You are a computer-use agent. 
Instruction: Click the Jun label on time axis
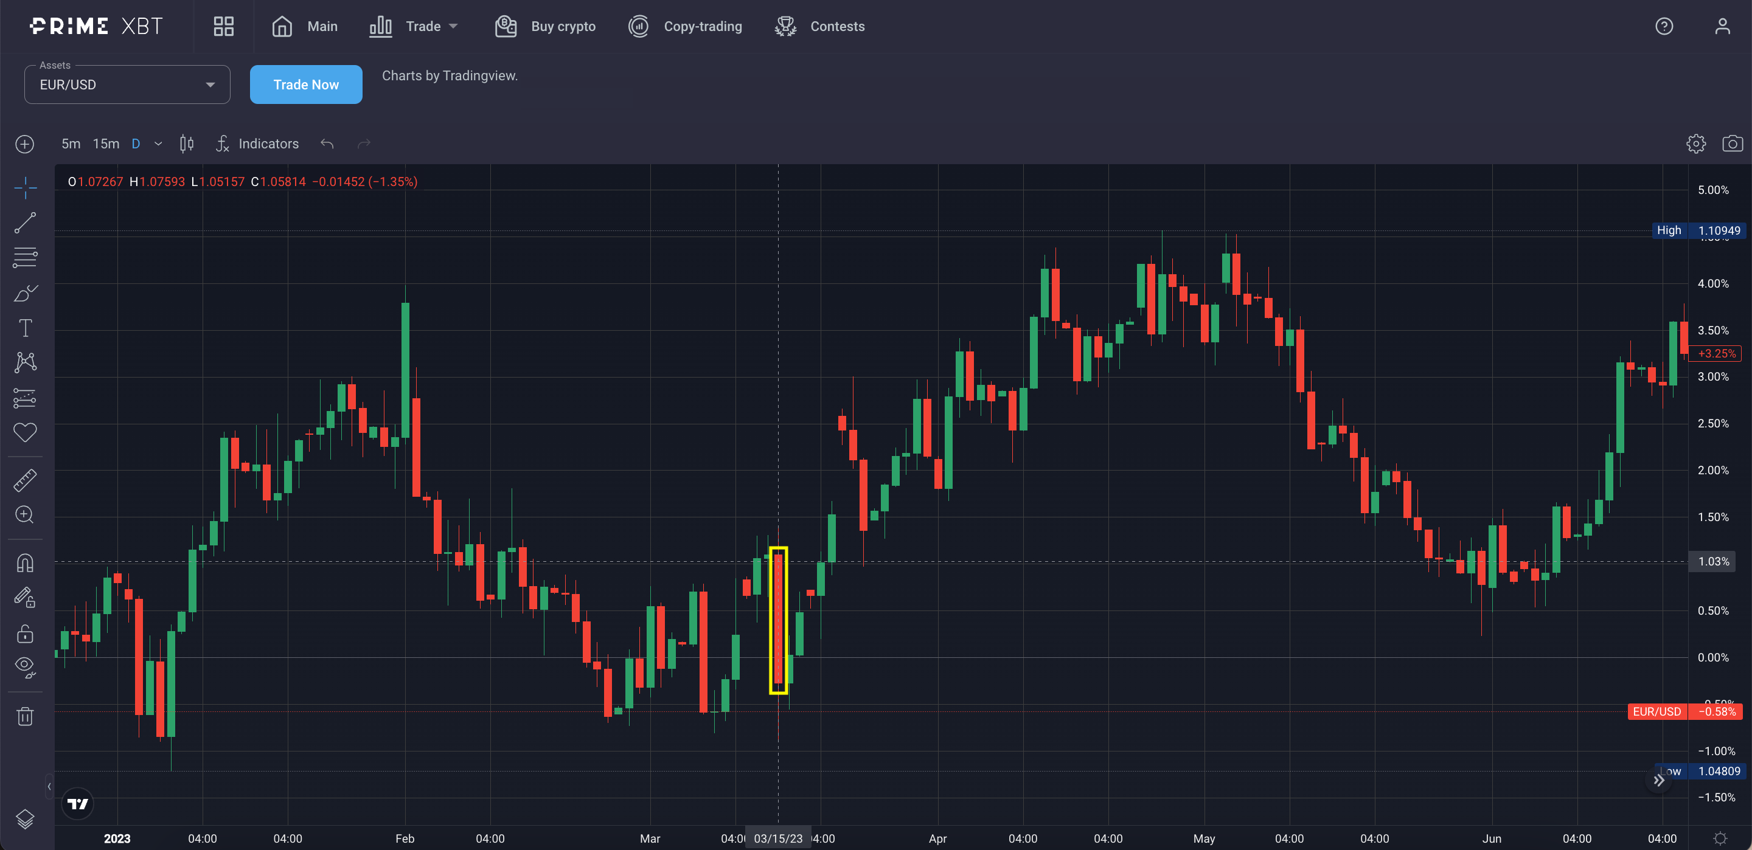[x=1492, y=838]
